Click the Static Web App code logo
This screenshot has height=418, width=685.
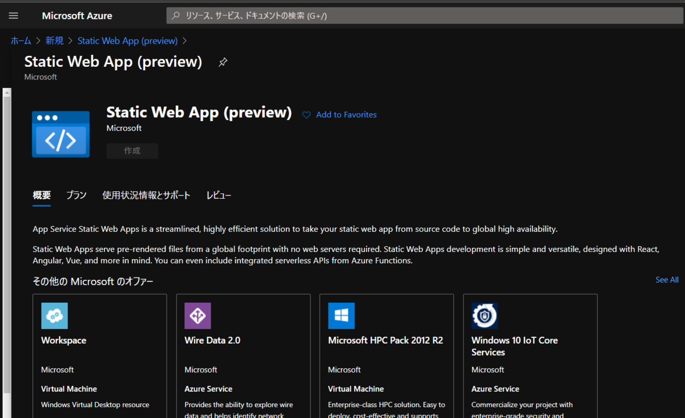[61, 134]
